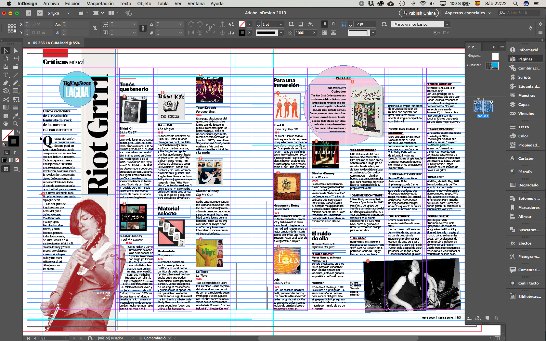Select spread 82-83 thumbnail in Pages panel
Image resolution: width=546 pixels, height=341 pixels.
tap(483, 106)
